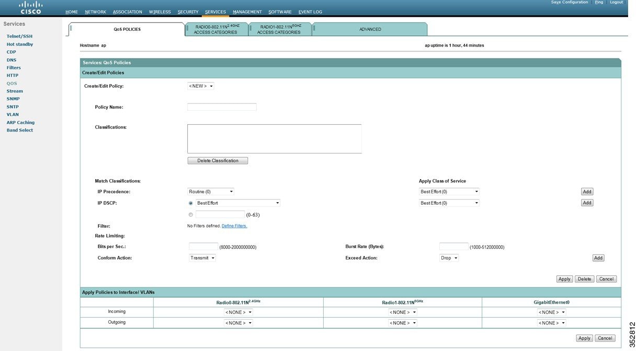Open CDP in Services sidebar
The width and height of the screenshot is (637, 351).
coord(11,52)
